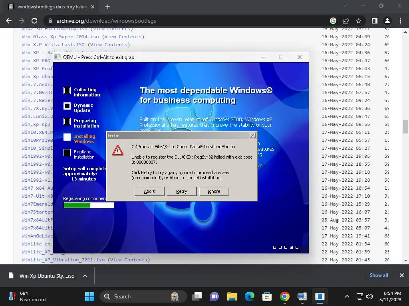409x306 pixels.
Task: Open Microsoft Edge from taskbar
Action: pos(249,296)
